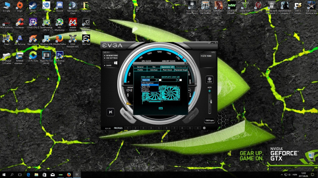Click the Windows logo in the EVGA menu
318x178 pixels.
pyautogui.click(x=116, y=63)
